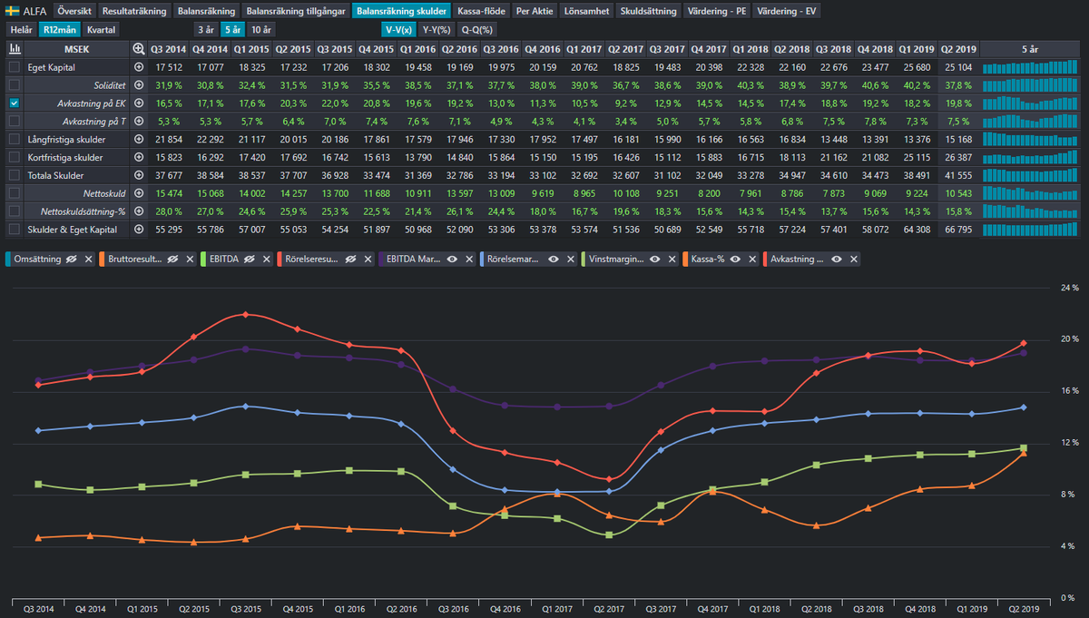Click the Nettoskuld 5 år sparkline
Viewport: 1089px width, 618px height.
point(1029,192)
